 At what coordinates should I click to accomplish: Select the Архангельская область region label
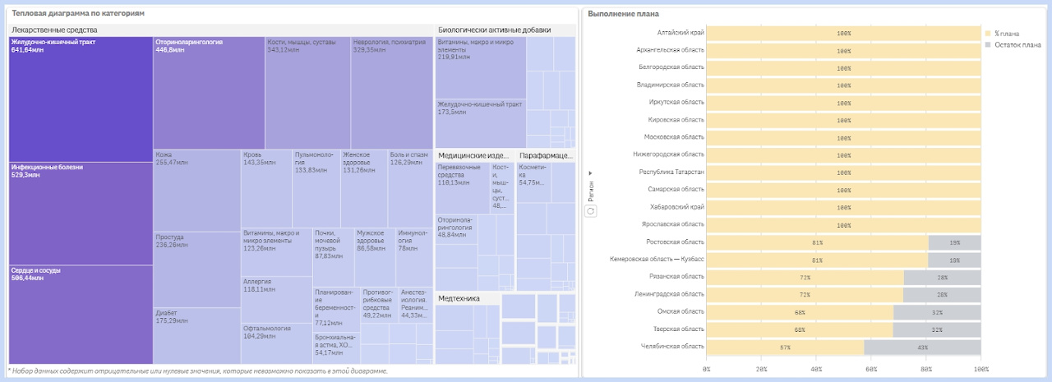670,50
